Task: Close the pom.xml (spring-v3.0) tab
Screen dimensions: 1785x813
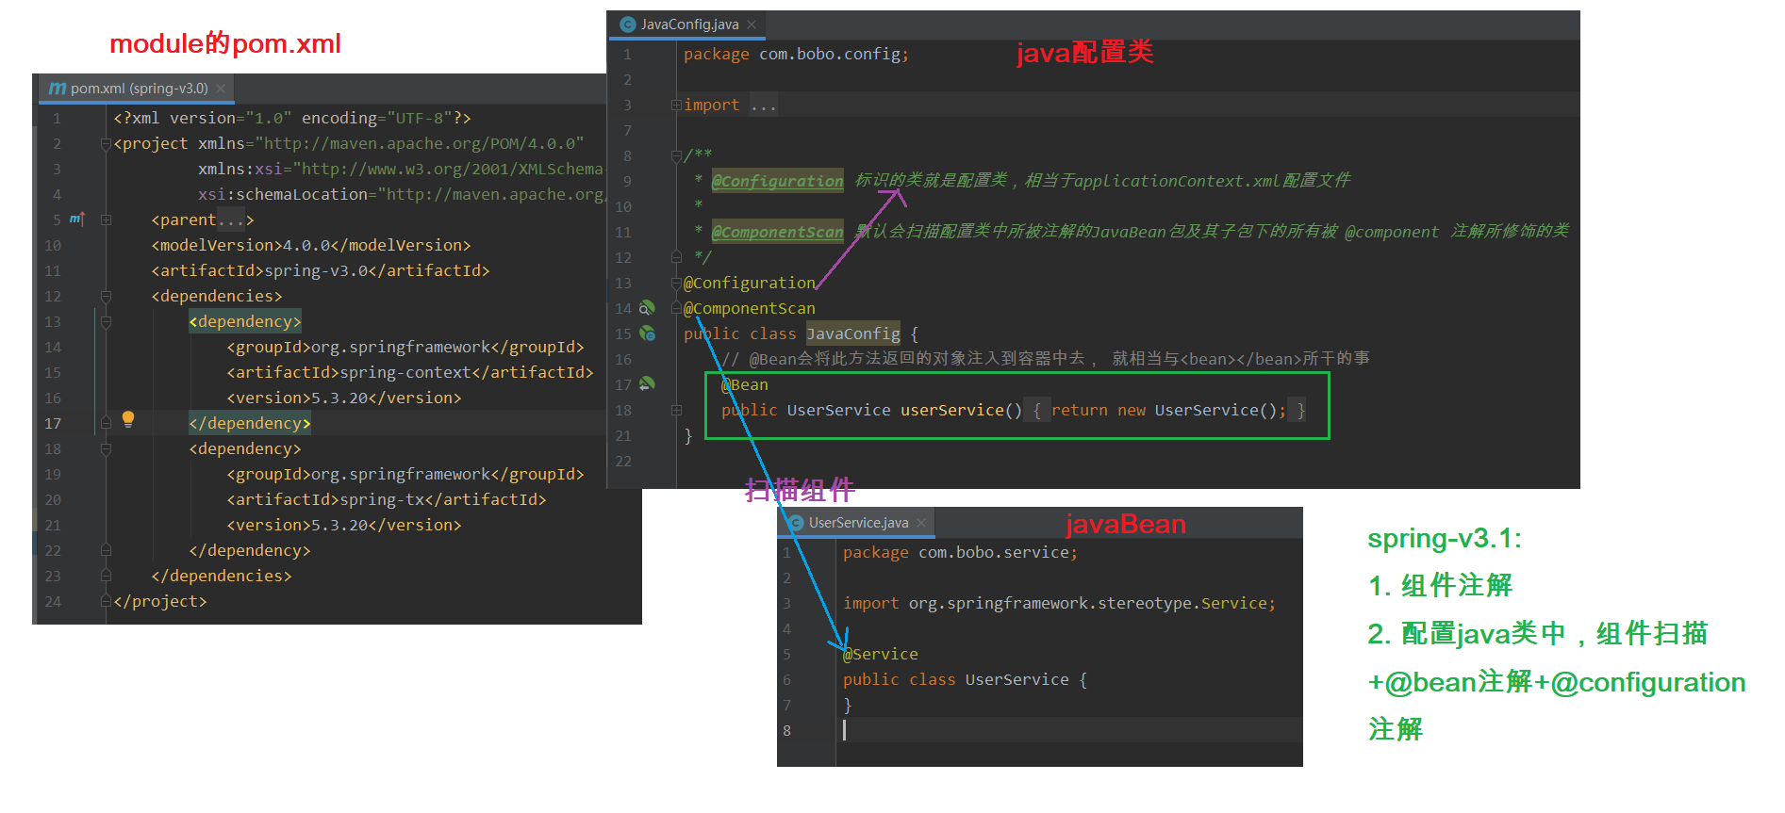Action: click(221, 89)
